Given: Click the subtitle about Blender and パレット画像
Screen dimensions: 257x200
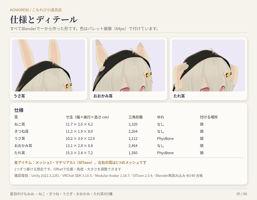Looking at the screenshot, I should point(85,29).
